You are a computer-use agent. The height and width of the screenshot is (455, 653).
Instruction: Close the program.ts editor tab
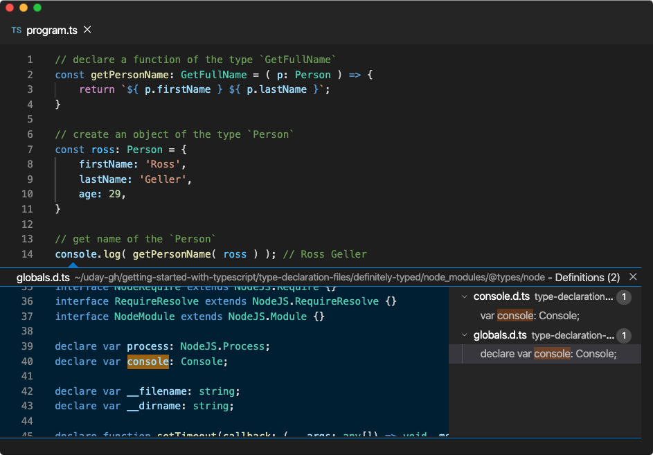(86, 30)
